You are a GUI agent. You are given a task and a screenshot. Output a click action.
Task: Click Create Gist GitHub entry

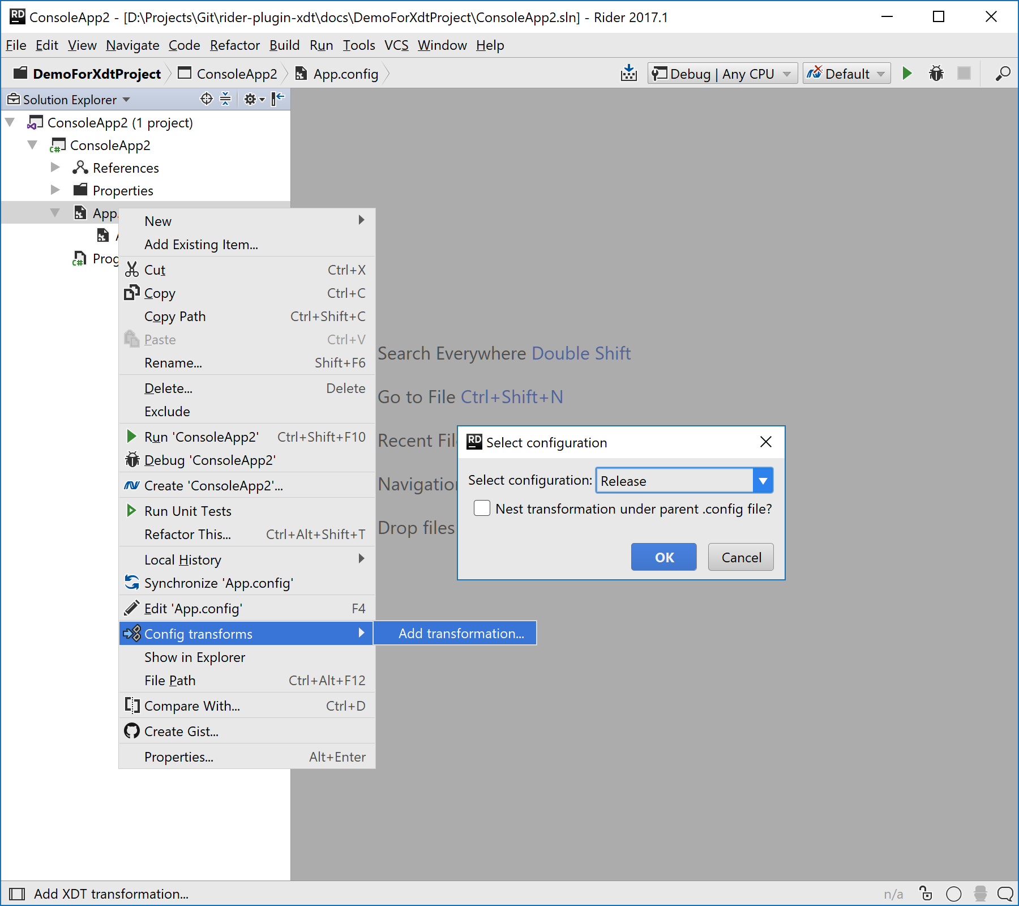pos(247,732)
